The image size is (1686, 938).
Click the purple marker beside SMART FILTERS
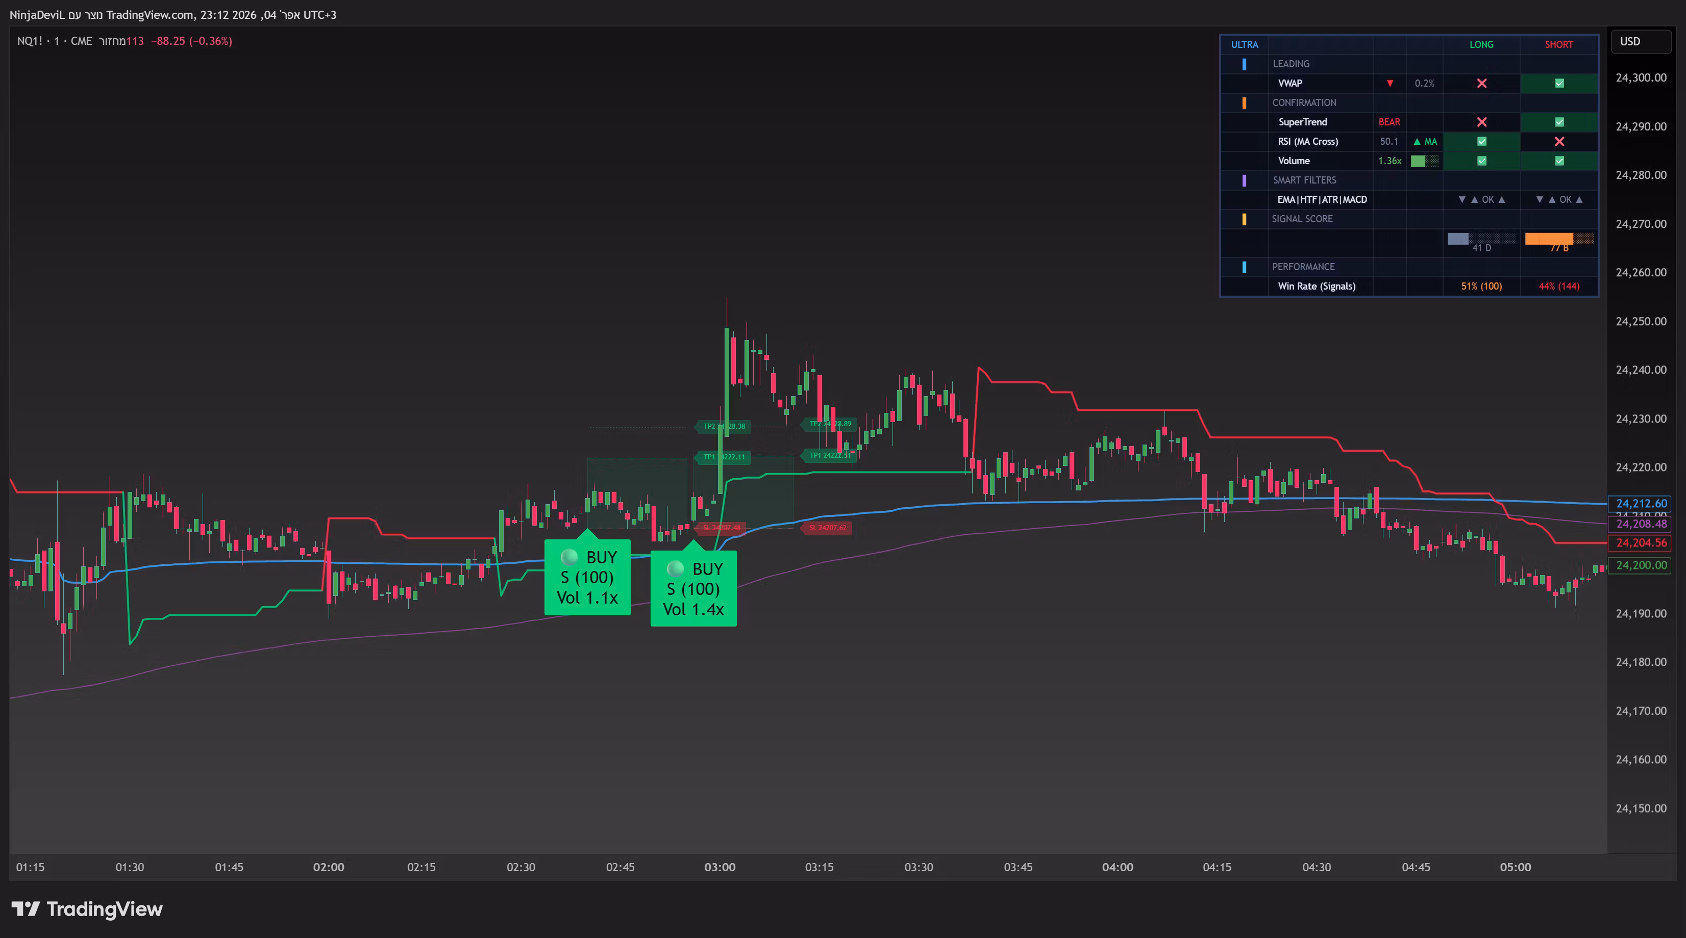pyautogui.click(x=1244, y=180)
